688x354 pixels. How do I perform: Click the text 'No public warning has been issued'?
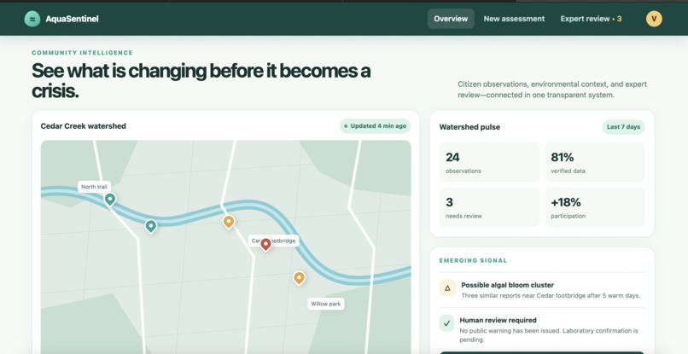click(x=510, y=331)
